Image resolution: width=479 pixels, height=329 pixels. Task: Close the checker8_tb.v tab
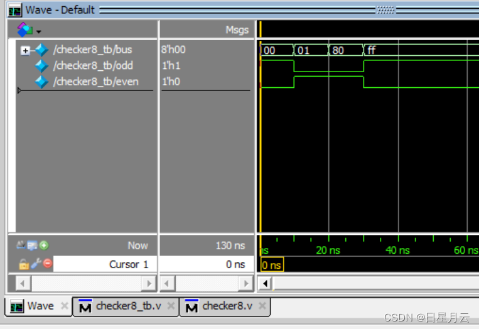(x=171, y=306)
